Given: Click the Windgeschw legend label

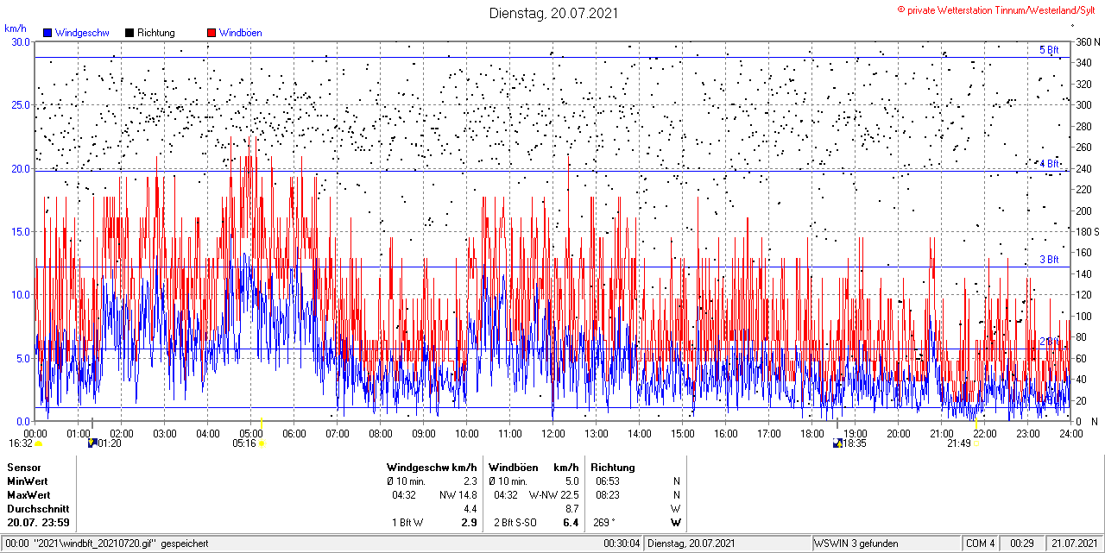Looking at the screenshot, I should 81,33.
